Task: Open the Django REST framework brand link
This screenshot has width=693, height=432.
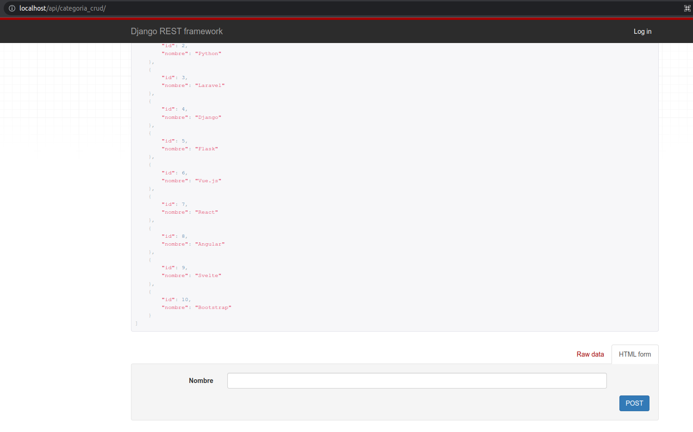Action: coord(176,31)
